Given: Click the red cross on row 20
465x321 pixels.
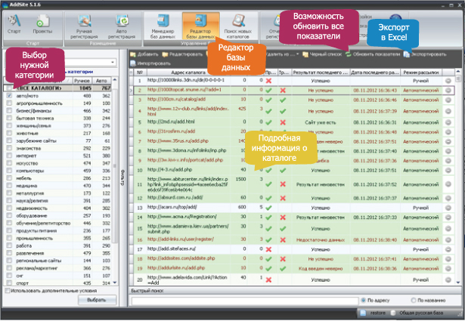Looking at the screenshot, I should click(268, 280).
